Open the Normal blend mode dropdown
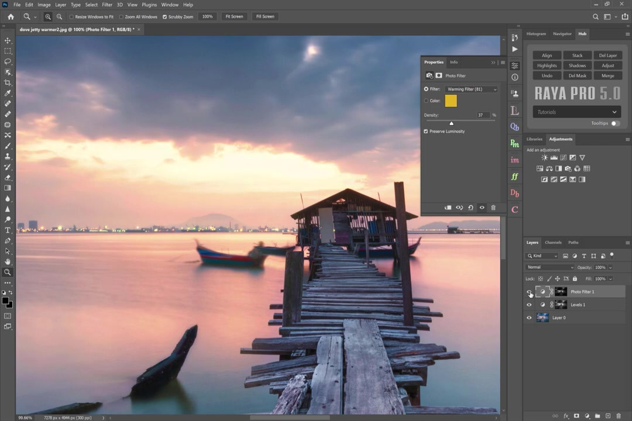Viewport: 632px width, 421px height. click(x=549, y=267)
